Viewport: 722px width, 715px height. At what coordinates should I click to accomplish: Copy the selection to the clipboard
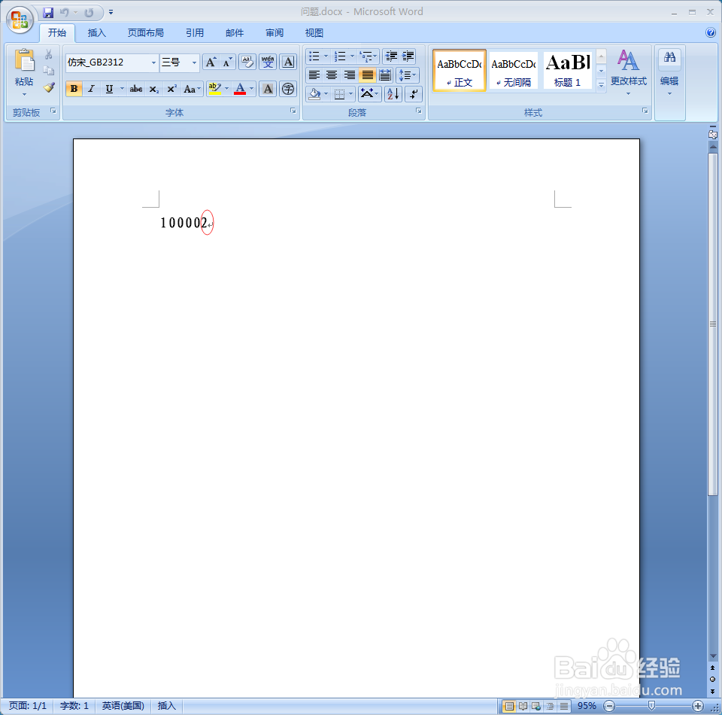point(49,71)
